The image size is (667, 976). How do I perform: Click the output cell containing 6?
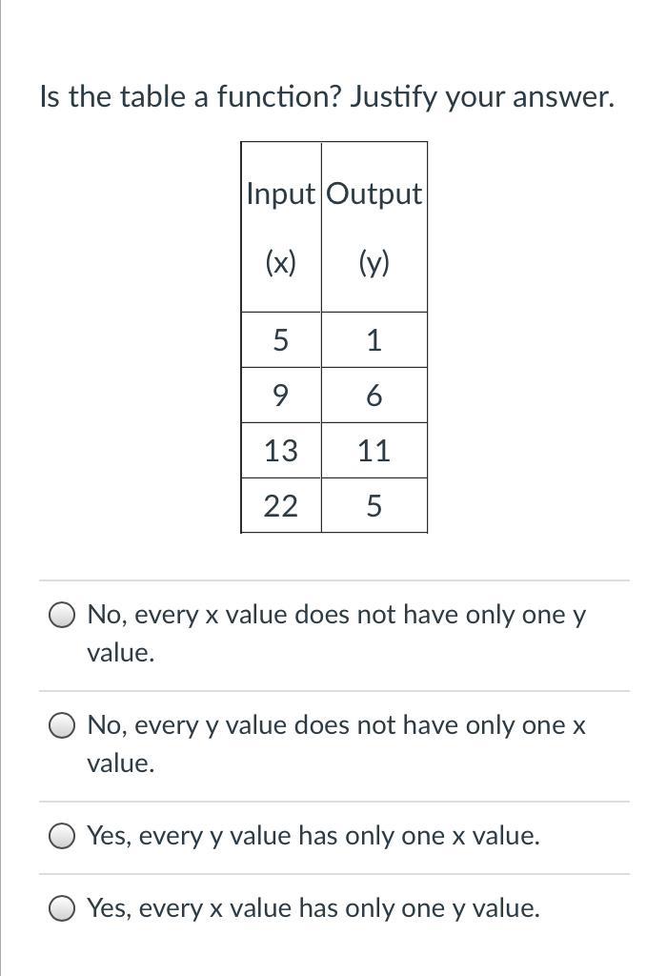tap(374, 396)
